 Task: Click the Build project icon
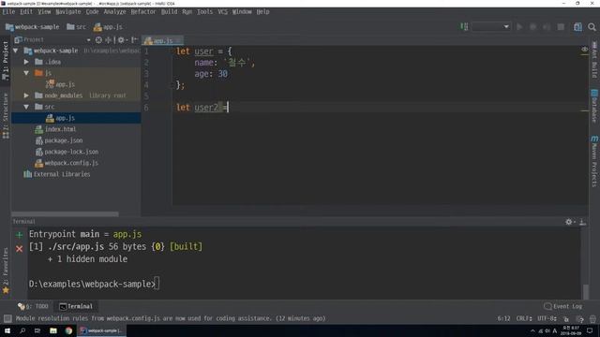[x=464, y=27]
